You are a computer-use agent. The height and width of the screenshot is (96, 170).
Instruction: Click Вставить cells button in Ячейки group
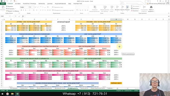117,8
